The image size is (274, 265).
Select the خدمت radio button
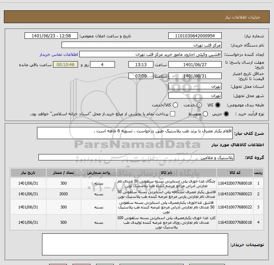[199, 105]
